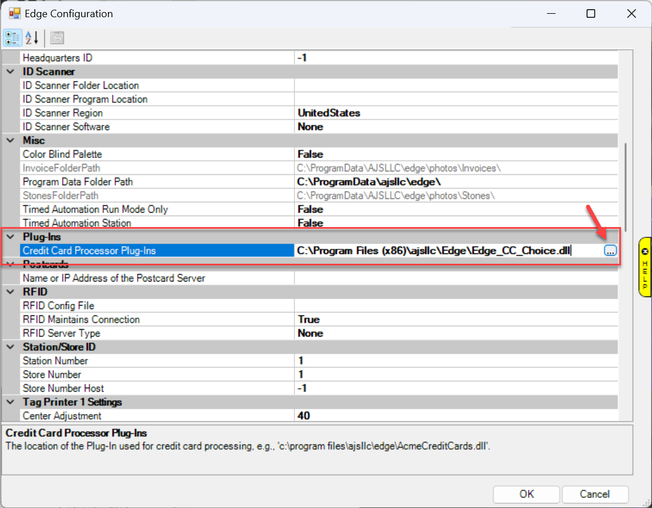Collapse Tag Printer 1 Settings section
This screenshot has width=652, height=508.
click(x=10, y=402)
